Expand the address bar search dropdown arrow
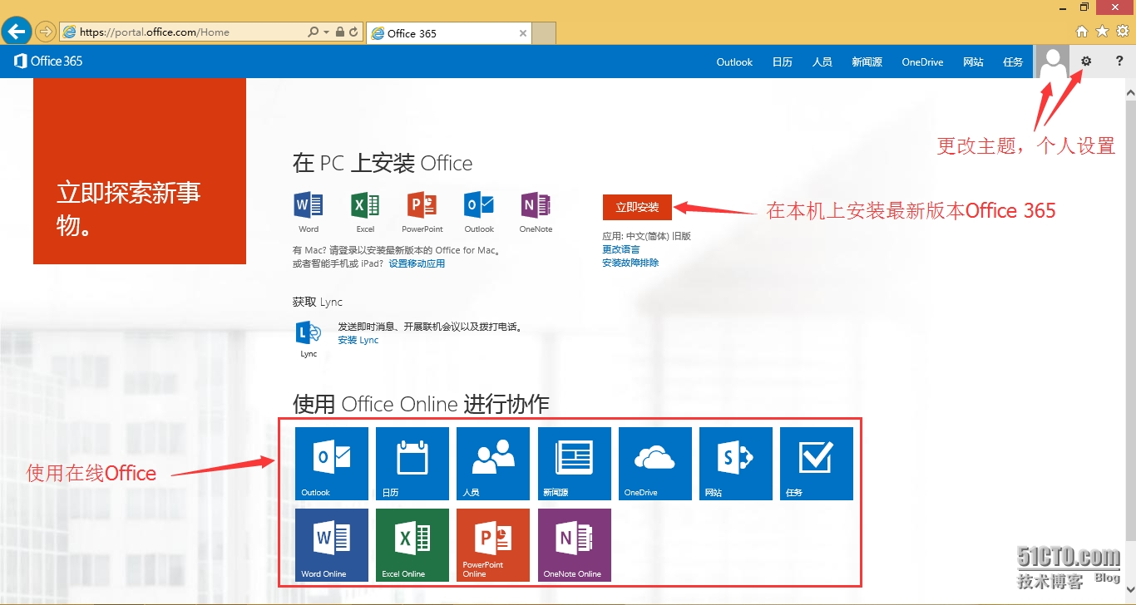Image resolution: width=1136 pixels, height=605 pixels. click(x=326, y=32)
